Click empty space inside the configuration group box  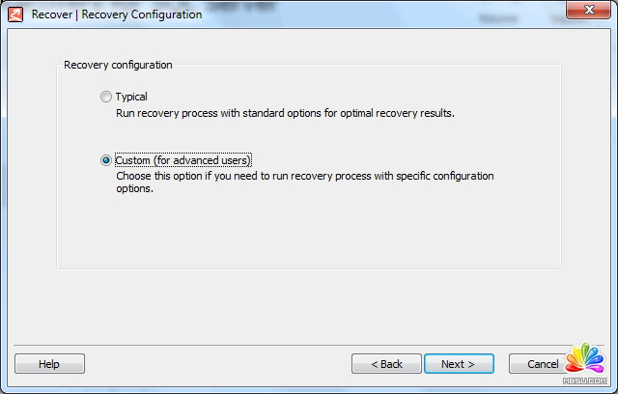(x=309, y=232)
